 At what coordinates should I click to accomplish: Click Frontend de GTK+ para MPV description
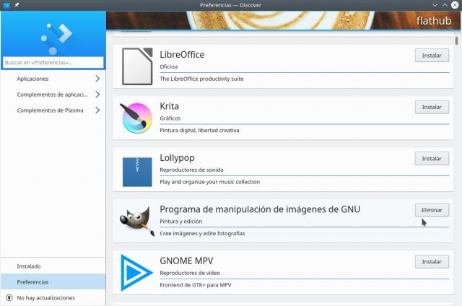[x=196, y=285]
